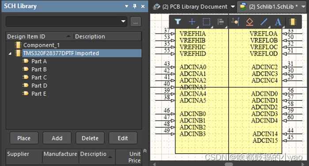Select the Place Pin tool

click(x=235, y=22)
